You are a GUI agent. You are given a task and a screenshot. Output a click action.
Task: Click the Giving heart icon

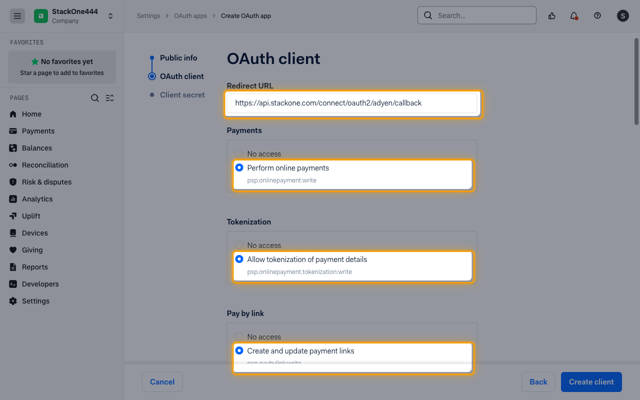tap(13, 250)
